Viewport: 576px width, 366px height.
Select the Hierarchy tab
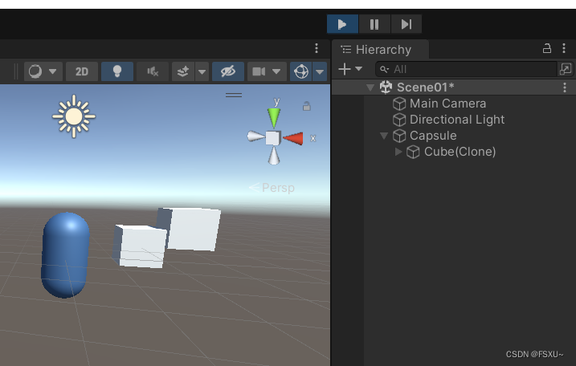pos(380,50)
